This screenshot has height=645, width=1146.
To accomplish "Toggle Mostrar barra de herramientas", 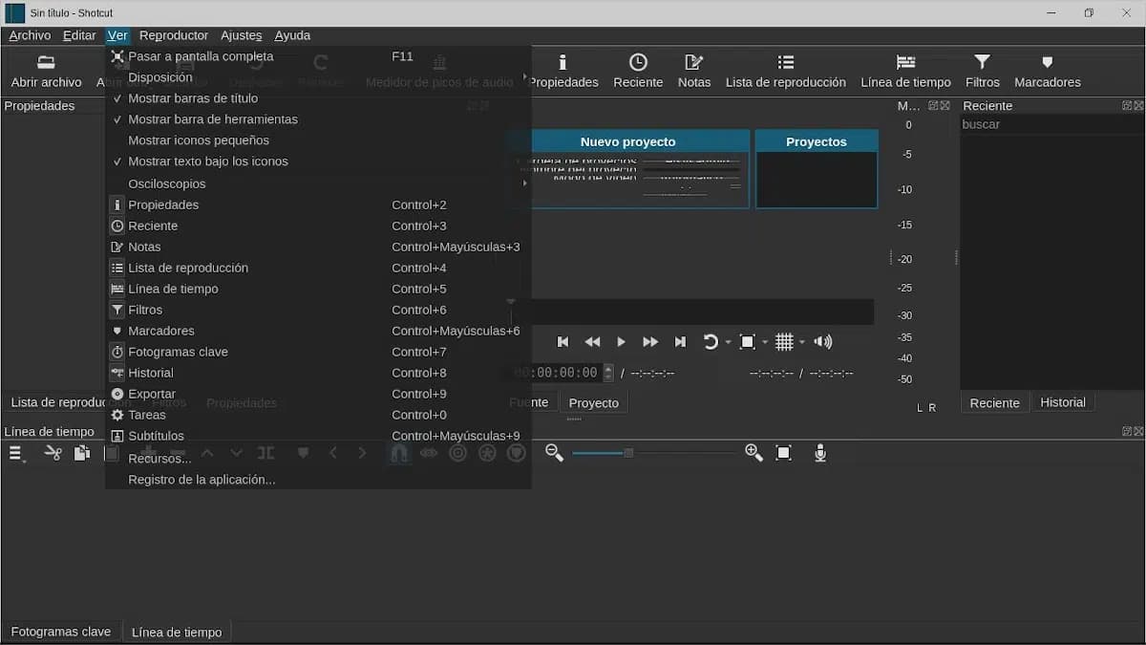I will [318, 119].
